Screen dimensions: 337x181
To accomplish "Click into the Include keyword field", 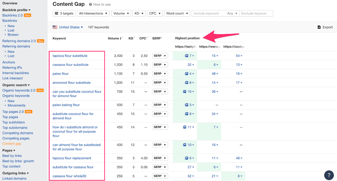I will coord(209,13).
